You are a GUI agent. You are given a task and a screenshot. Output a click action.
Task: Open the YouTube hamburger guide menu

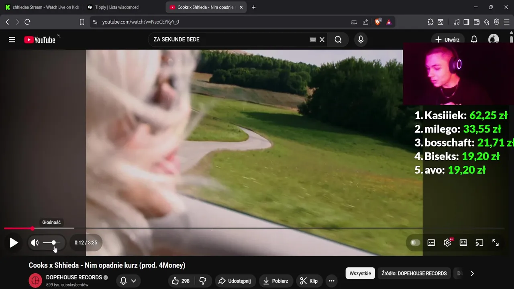tap(12, 40)
